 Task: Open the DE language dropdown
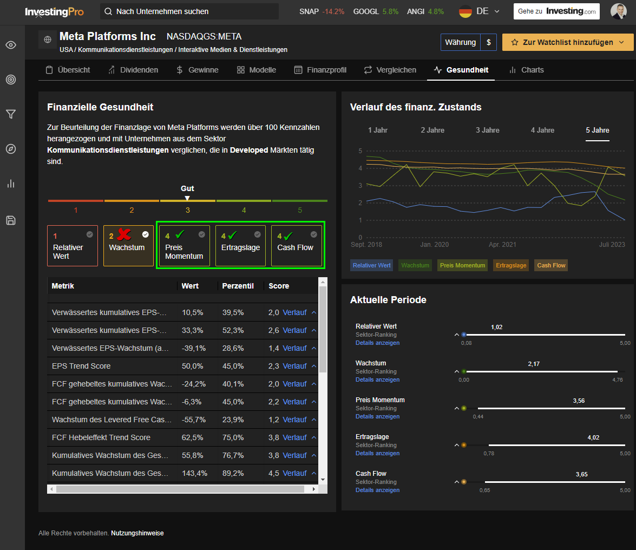coord(479,11)
